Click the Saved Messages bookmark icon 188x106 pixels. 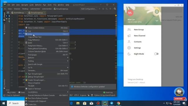point(157,11)
